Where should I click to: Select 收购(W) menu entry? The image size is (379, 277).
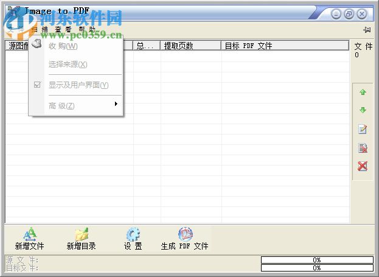pos(76,46)
